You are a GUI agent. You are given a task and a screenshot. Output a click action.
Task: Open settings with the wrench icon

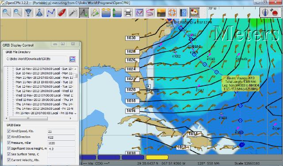pyautogui.click(x=73, y=13)
